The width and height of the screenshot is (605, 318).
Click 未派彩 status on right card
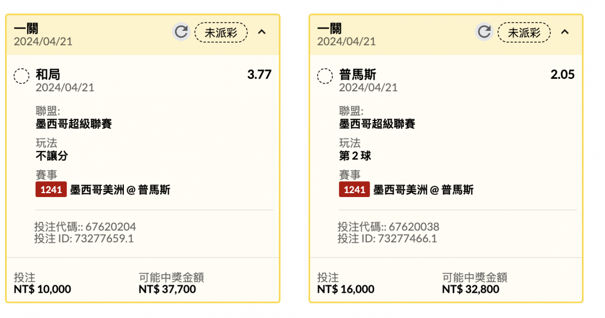pyautogui.click(x=524, y=32)
